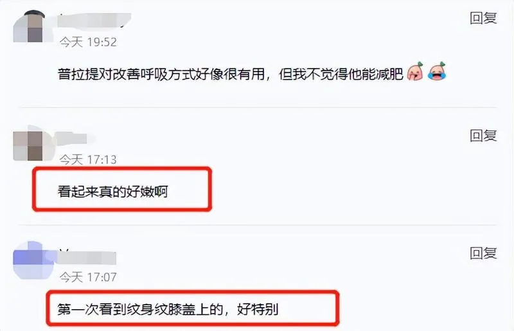
Task: Select the comment starting with 普拉提对改善呼吸方式
Action: tap(230, 75)
